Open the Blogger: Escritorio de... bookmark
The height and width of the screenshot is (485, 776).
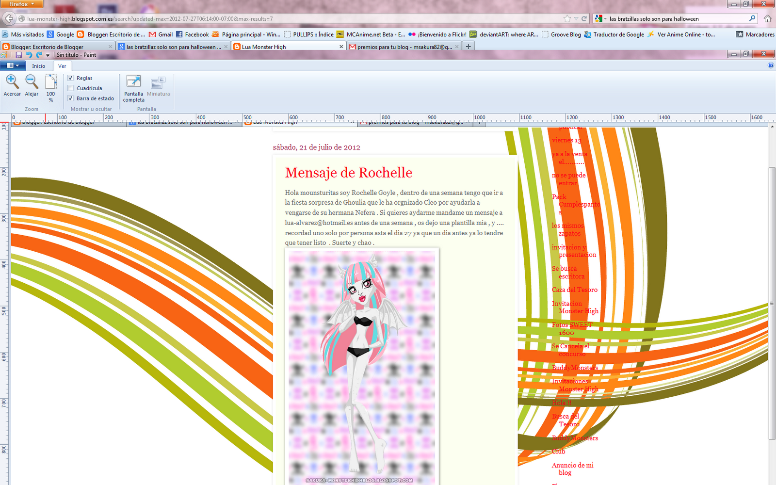click(x=111, y=34)
